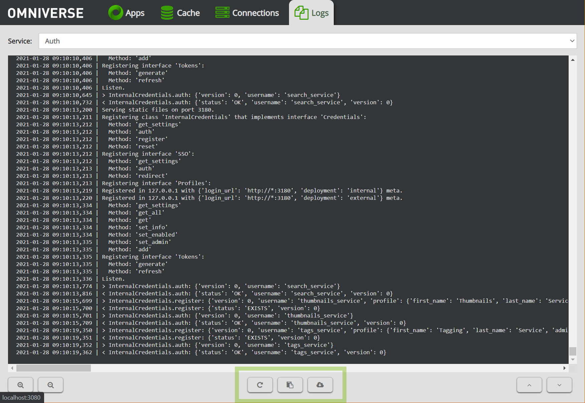
Task: Click the 'Serving static files on port 3180.' line
Action: pos(115,110)
